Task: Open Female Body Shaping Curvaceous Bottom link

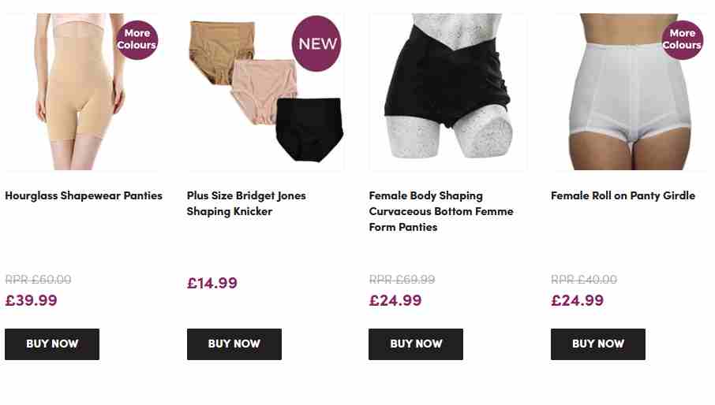Action: tap(441, 211)
